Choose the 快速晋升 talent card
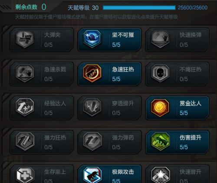The height and width of the screenshot is (183, 217). click(x=178, y=174)
